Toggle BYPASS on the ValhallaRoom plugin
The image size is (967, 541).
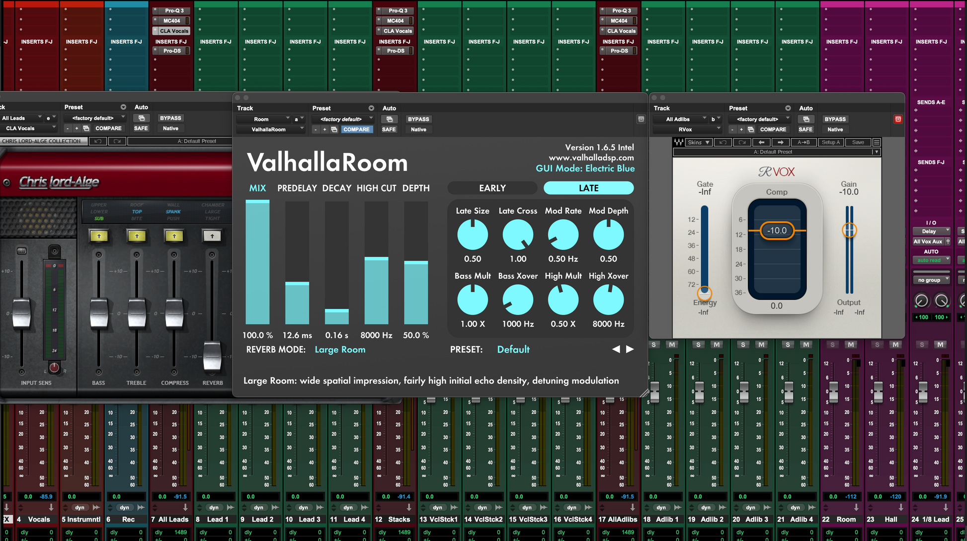point(418,119)
